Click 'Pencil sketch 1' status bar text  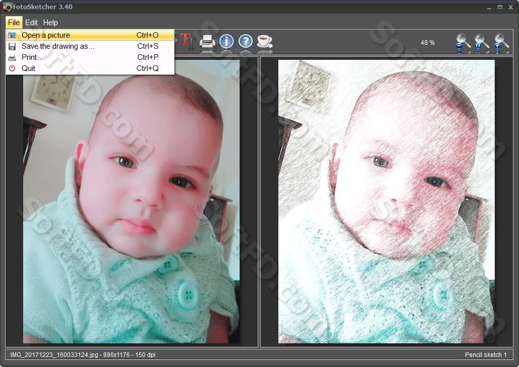coord(486,355)
